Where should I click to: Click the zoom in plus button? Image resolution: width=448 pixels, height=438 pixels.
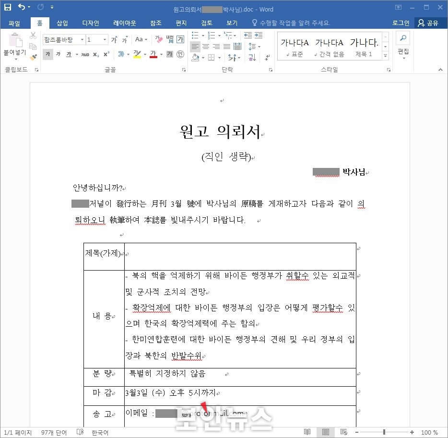(x=412, y=432)
